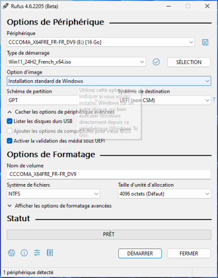Click the ISO checksum checkmark icon
Image resolution: width=218 pixels, height=278 pixels.
(x=156, y=62)
